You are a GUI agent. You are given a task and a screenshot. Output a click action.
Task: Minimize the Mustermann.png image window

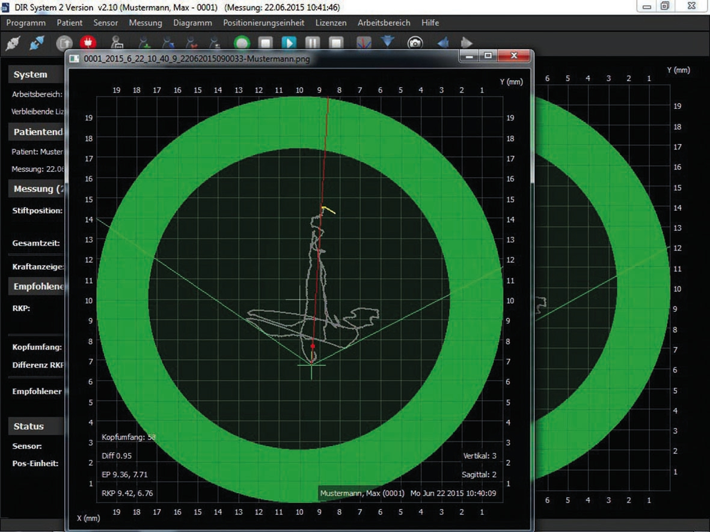point(470,56)
